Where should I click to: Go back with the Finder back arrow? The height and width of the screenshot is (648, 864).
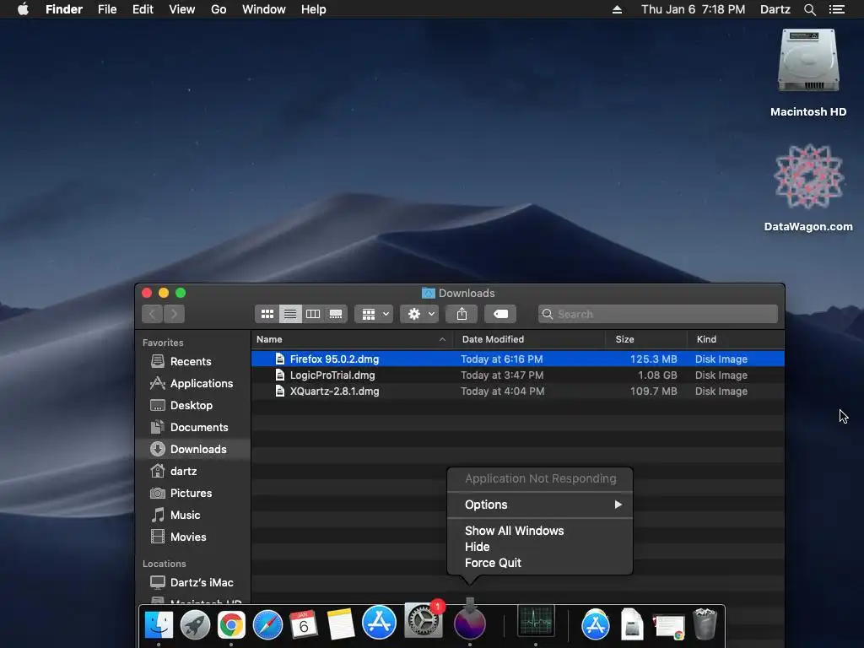click(x=152, y=314)
